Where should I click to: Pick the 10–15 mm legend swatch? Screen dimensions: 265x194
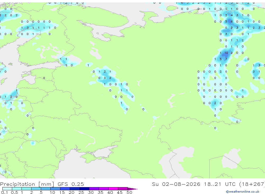coord(55,189)
